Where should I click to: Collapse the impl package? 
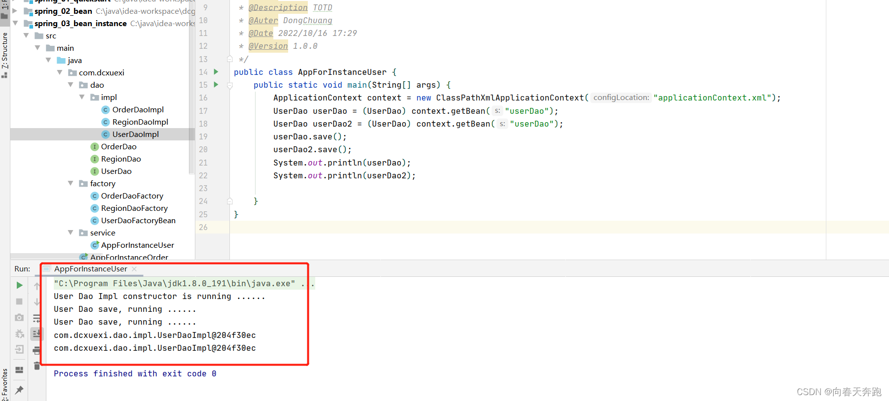tap(82, 97)
